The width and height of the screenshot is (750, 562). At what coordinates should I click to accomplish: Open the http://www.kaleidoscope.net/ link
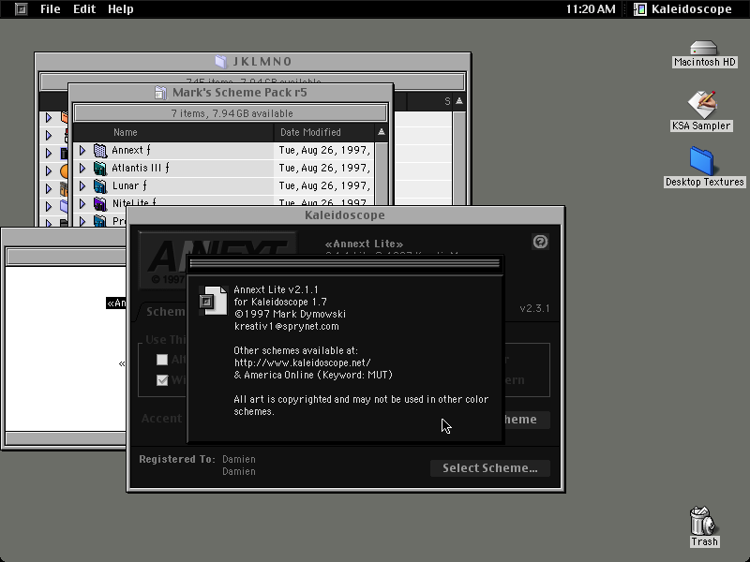(x=302, y=362)
